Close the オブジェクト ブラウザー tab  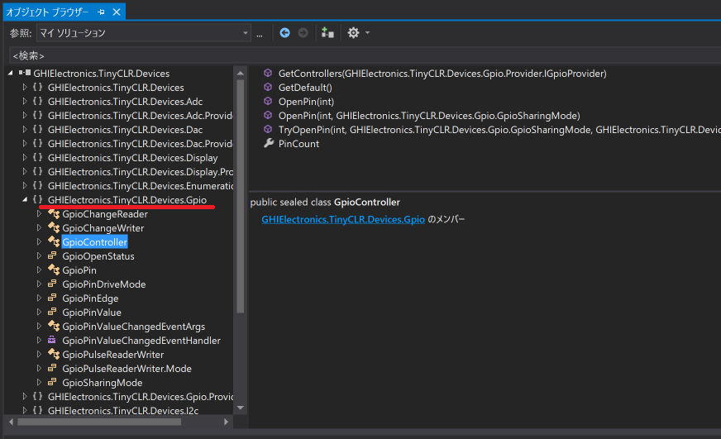(x=117, y=12)
